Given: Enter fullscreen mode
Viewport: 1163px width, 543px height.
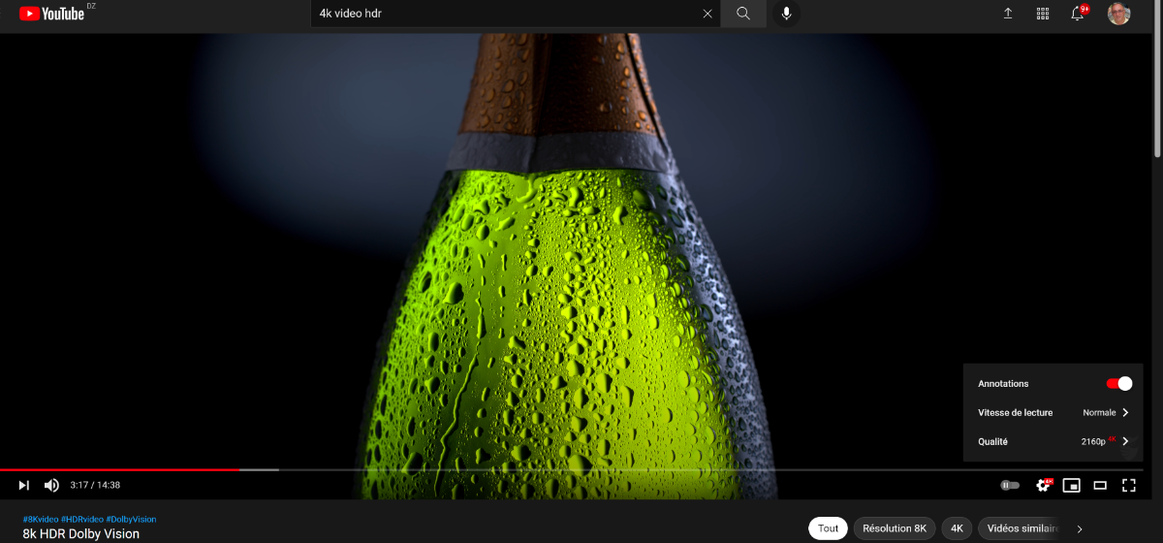Looking at the screenshot, I should coord(1129,485).
